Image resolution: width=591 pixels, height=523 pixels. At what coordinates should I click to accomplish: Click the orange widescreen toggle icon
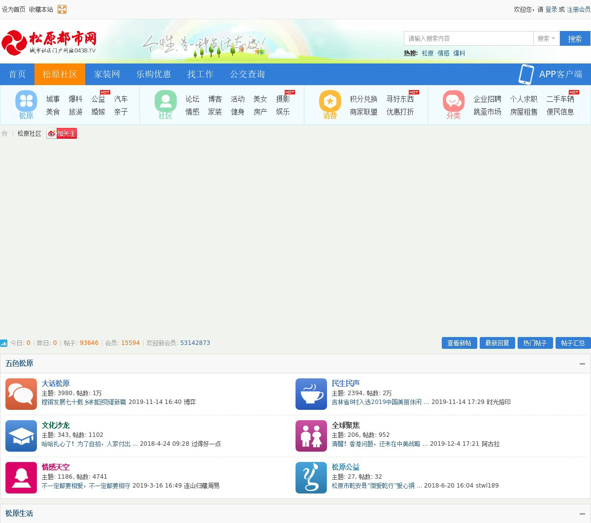coord(62,9)
